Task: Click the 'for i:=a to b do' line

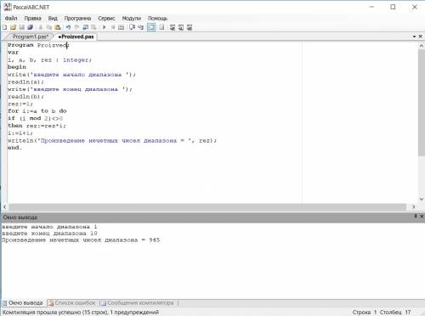Action: [x=37, y=111]
